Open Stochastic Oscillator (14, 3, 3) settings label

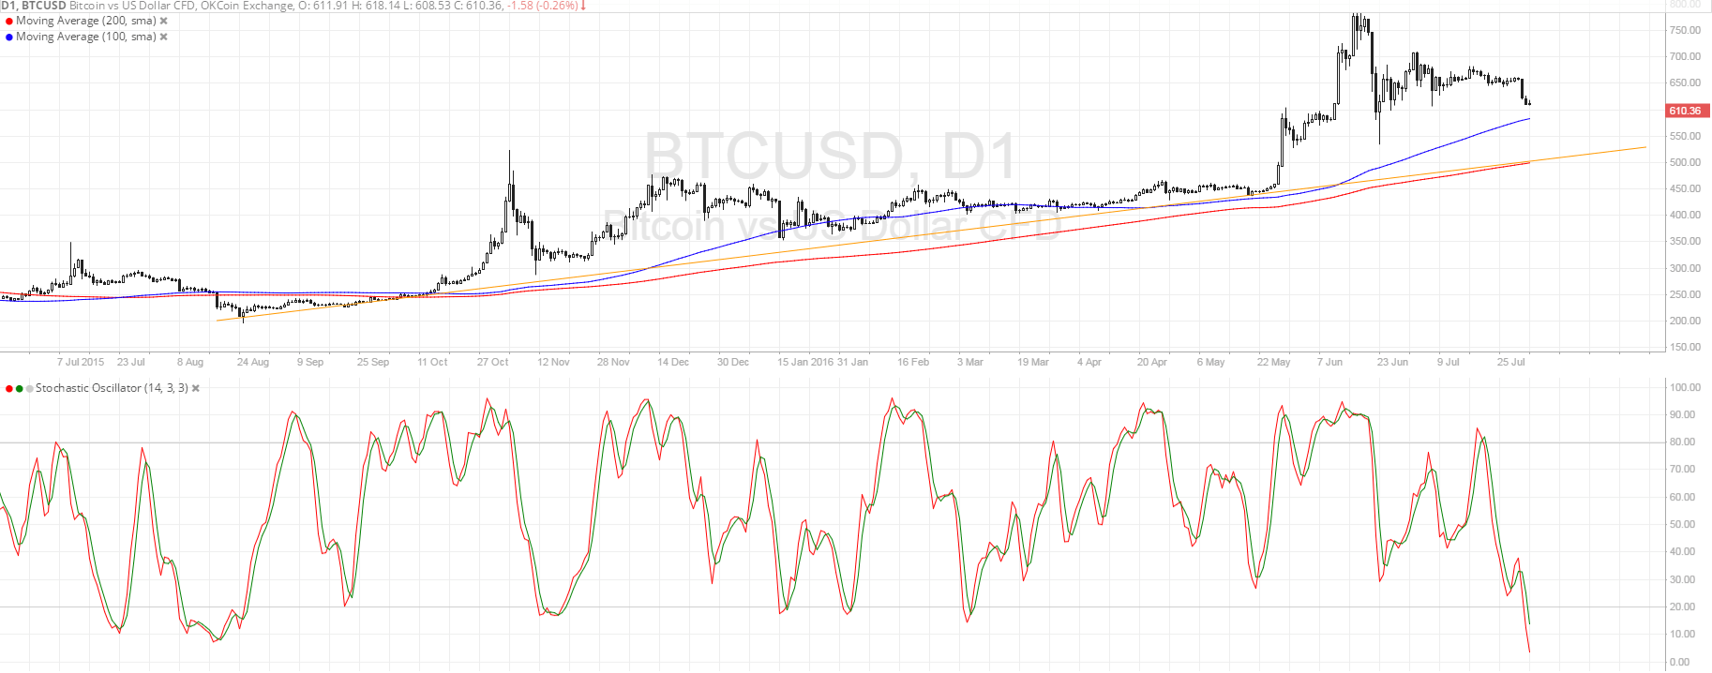point(112,388)
